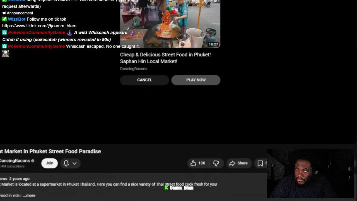Click PLAY NOW to start next video
The height and width of the screenshot is (201, 357).
[196, 80]
